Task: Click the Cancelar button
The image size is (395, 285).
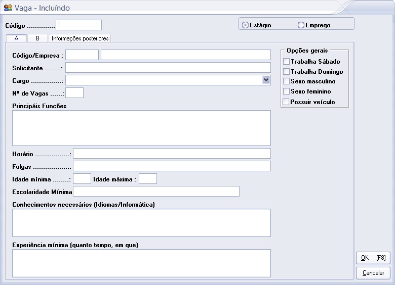Action: [373, 273]
